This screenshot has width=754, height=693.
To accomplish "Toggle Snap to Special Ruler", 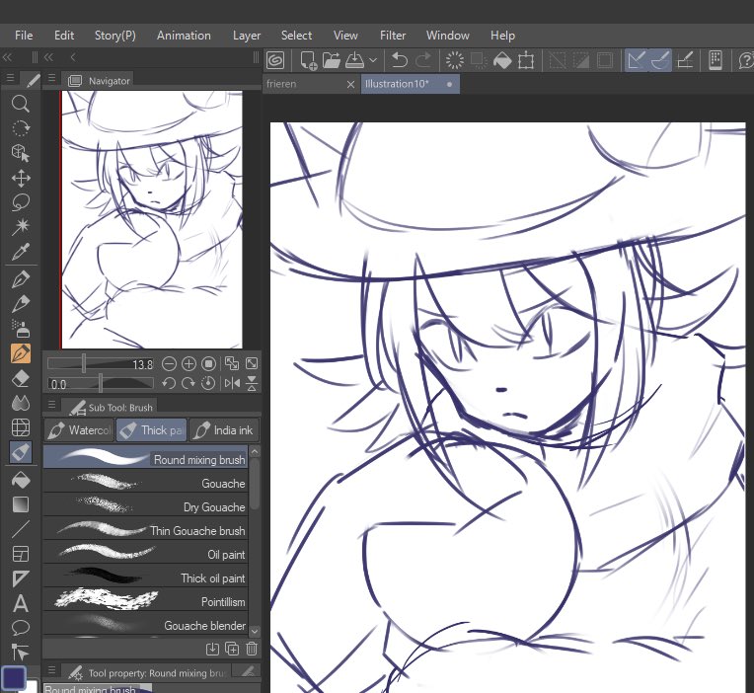I will point(660,60).
